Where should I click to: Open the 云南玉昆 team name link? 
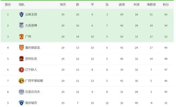[x=31, y=14]
